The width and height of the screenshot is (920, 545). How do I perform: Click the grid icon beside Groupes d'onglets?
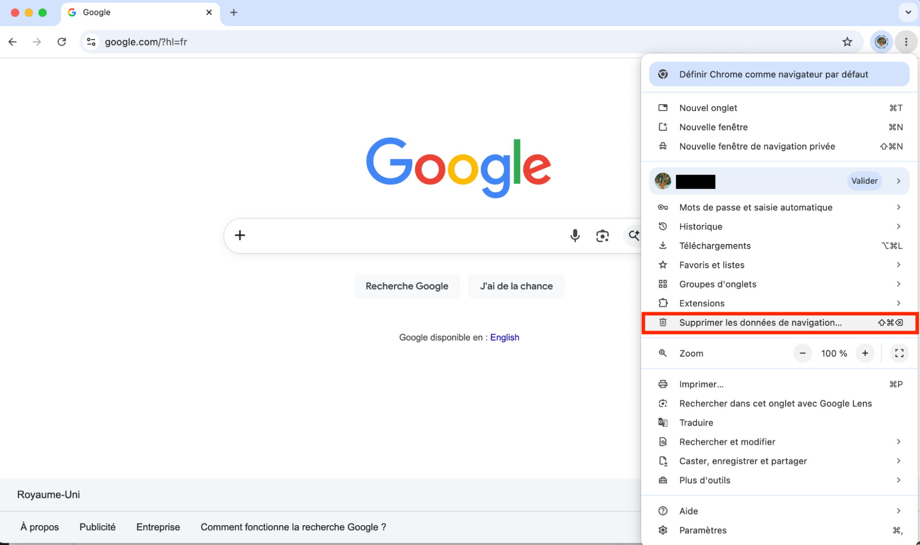(663, 284)
